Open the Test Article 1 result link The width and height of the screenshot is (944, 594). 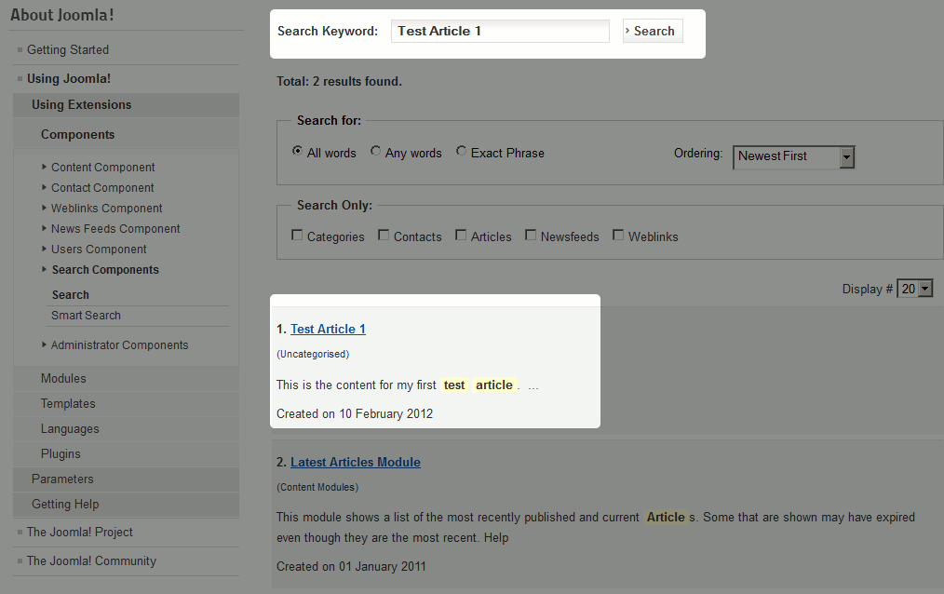tap(328, 329)
